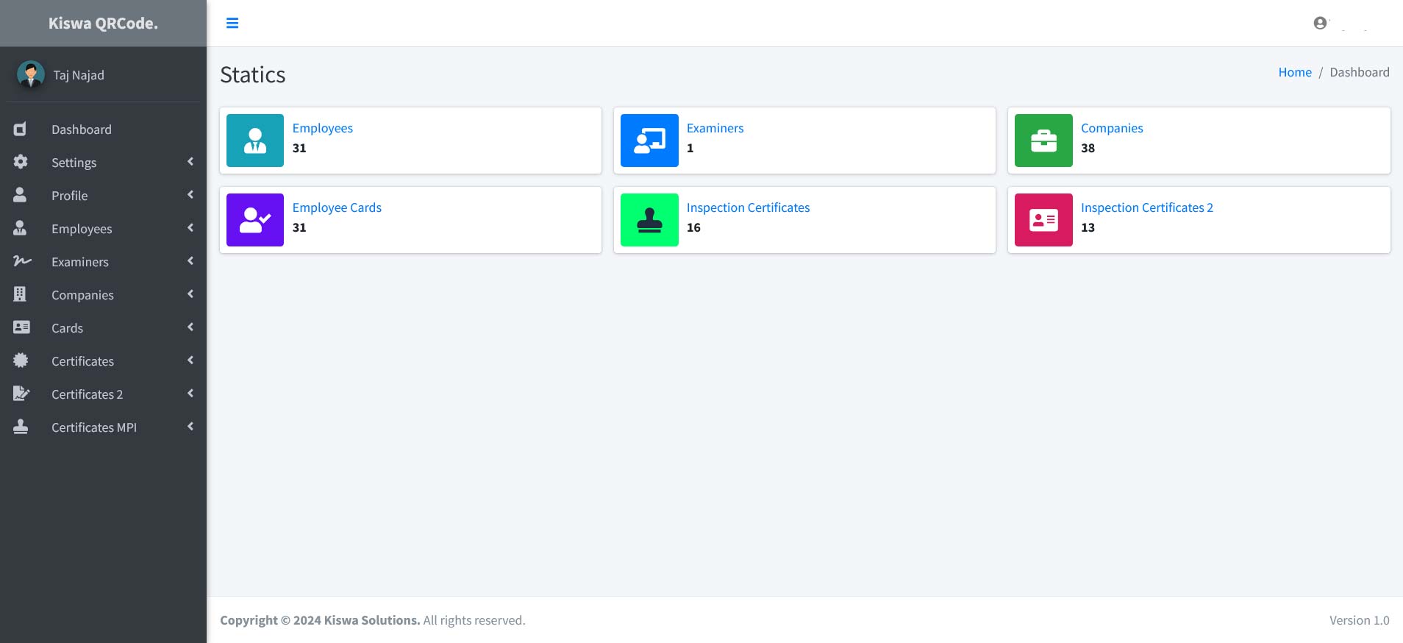Click the green Companies briefcase icon
Image resolution: width=1403 pixels, height=643 pixels.
click(1043, 141)
